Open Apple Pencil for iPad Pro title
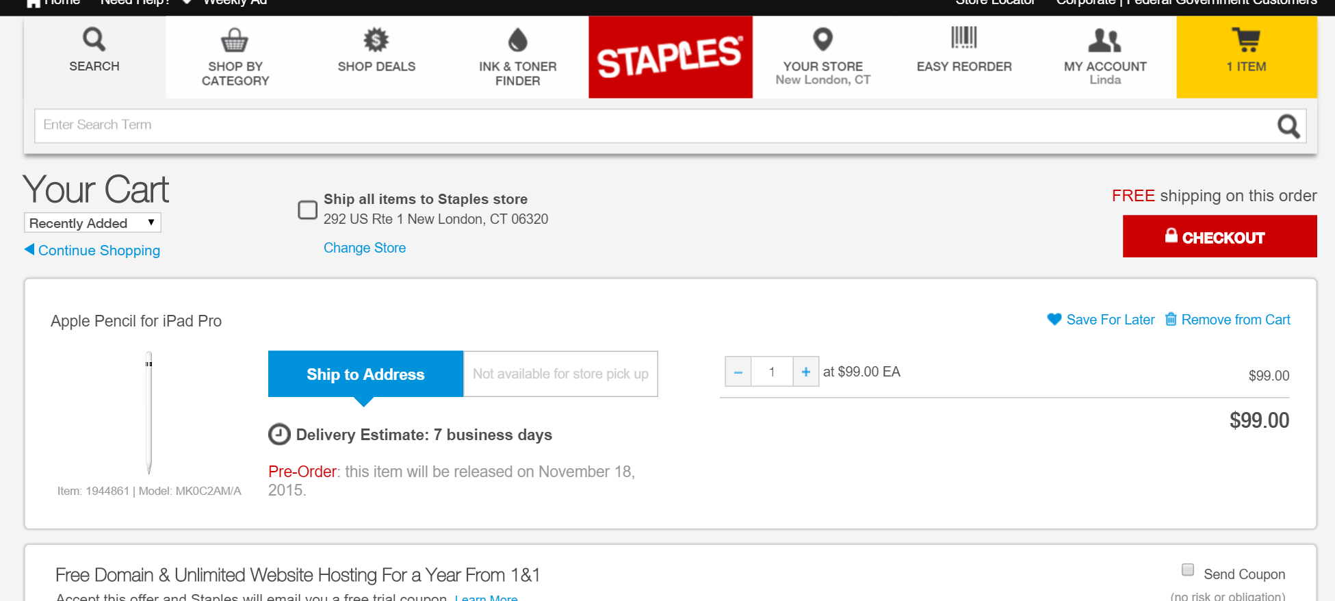1335x601 pixels. coord(136,321)
